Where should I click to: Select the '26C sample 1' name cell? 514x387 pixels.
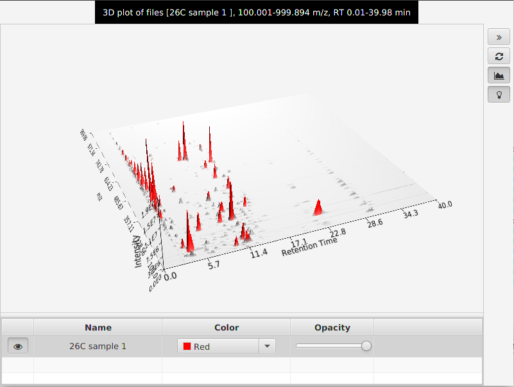click(x=98, y=347)
